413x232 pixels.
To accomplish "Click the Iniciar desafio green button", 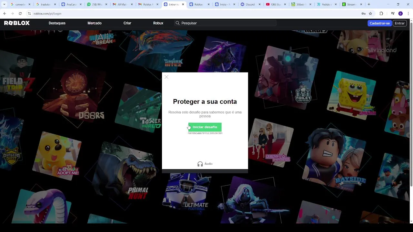I will [x=205, y=127].
